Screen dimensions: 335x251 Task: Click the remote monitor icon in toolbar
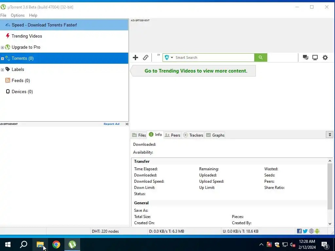[315, 58]
